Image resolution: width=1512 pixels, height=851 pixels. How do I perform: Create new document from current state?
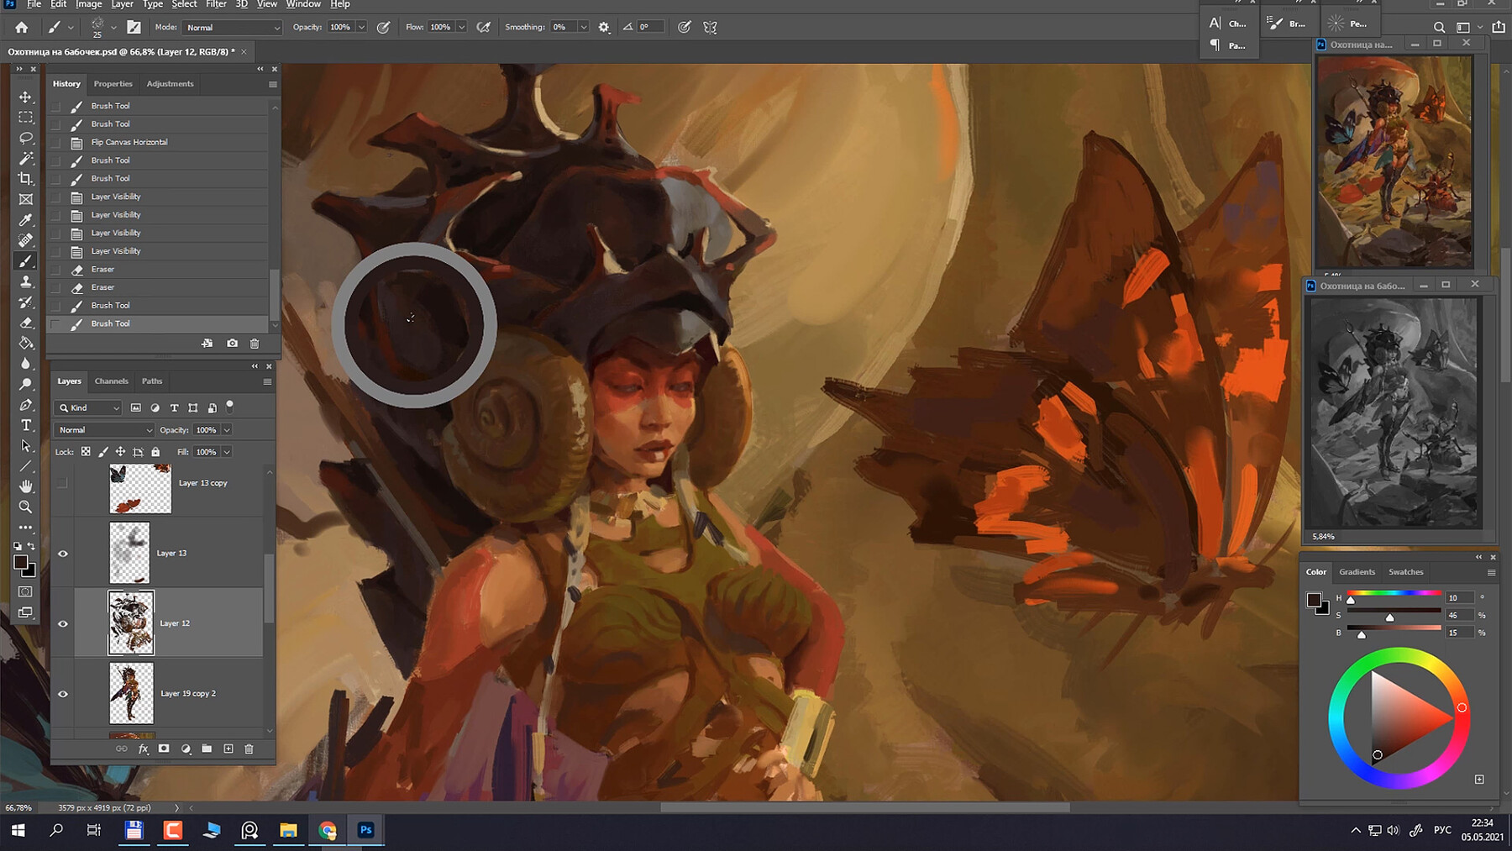click(207, 343)
